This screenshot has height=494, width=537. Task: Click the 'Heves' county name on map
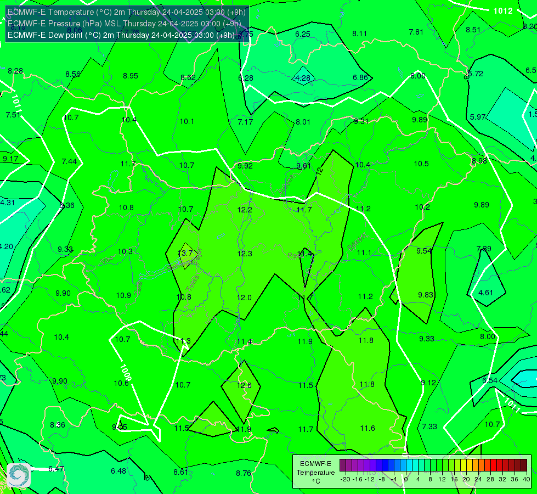click(287, 185)
